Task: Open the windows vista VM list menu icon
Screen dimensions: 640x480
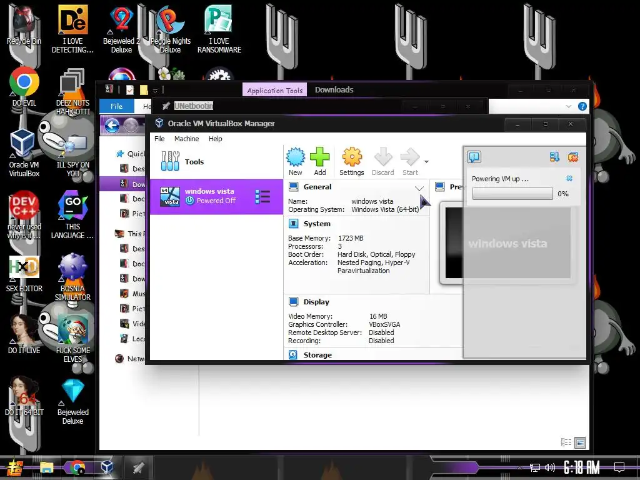Action: coord(262,196)
